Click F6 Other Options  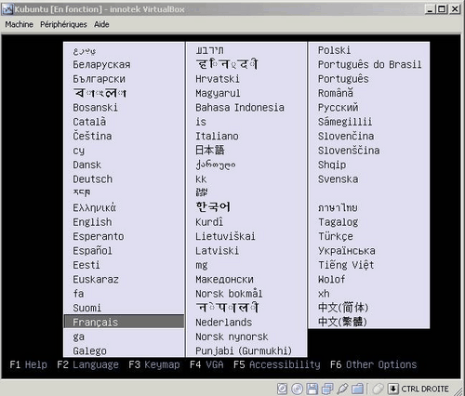373,364
